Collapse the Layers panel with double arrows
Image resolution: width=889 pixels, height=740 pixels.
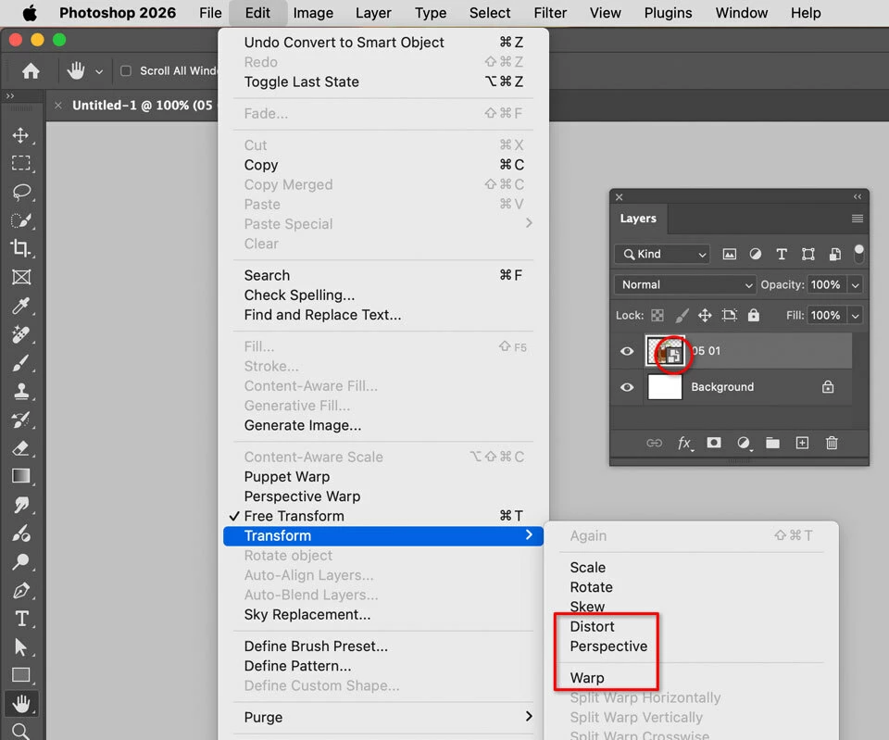(858, 196)
